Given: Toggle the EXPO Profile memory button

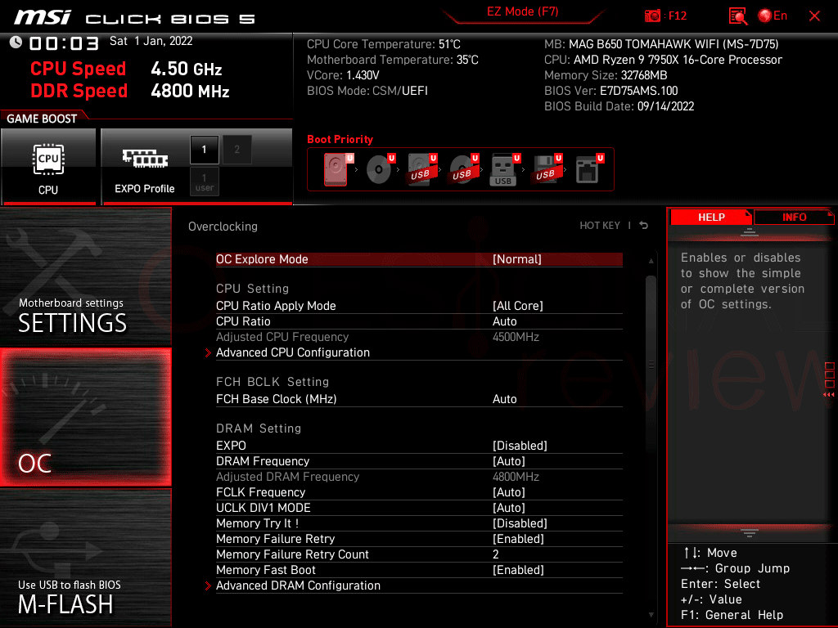Looking at the screenshot, I should [x=145, y=166].
